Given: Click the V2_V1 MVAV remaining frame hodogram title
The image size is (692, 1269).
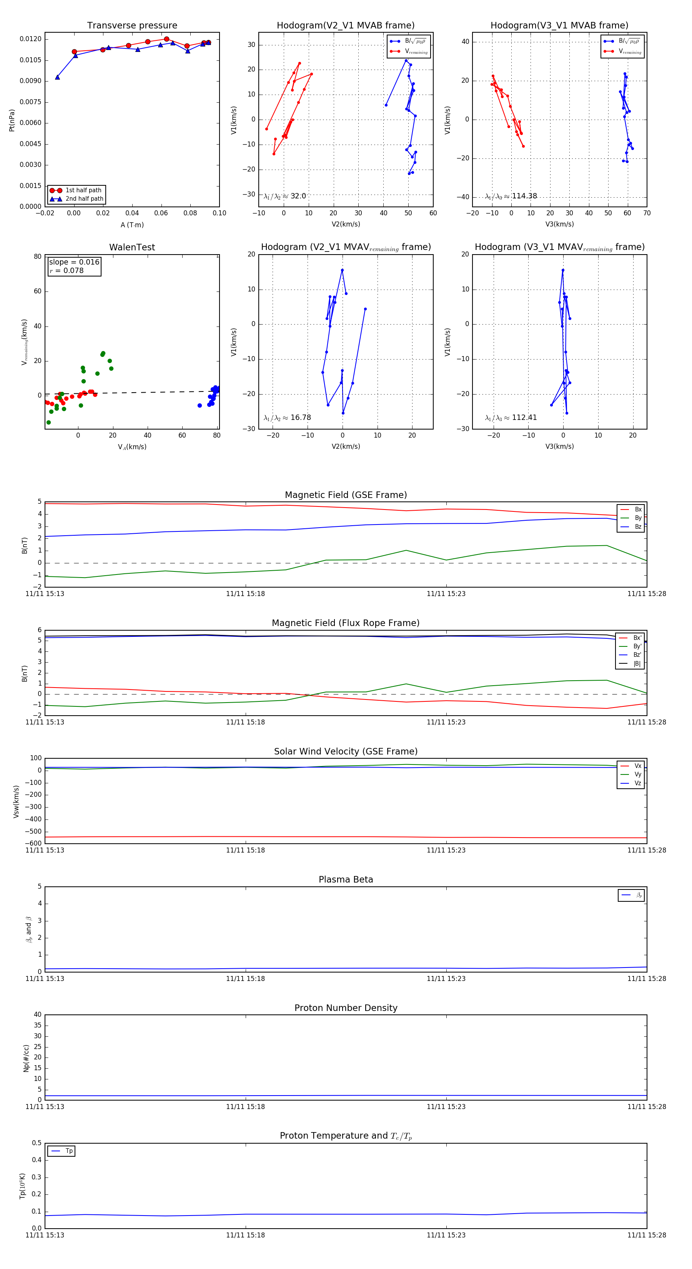Looking at the screenshot, I should click(346, 247).
